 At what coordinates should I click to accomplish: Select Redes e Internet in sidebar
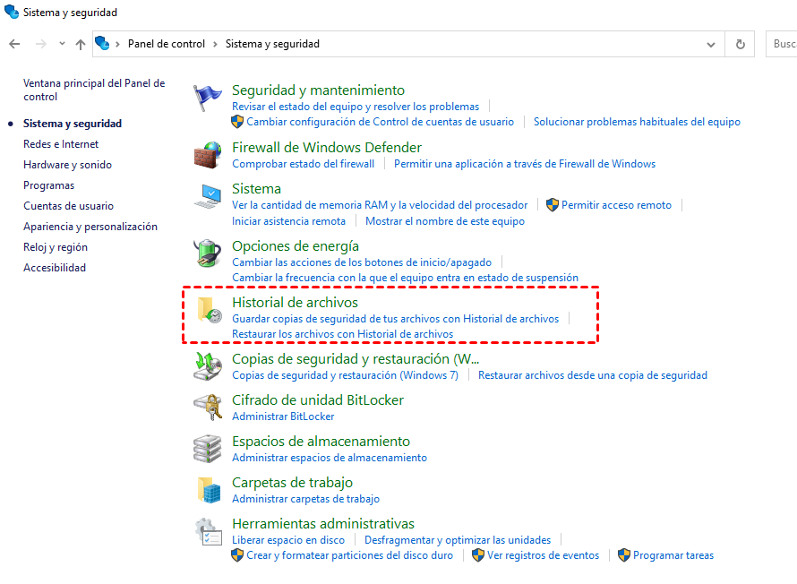61,144
